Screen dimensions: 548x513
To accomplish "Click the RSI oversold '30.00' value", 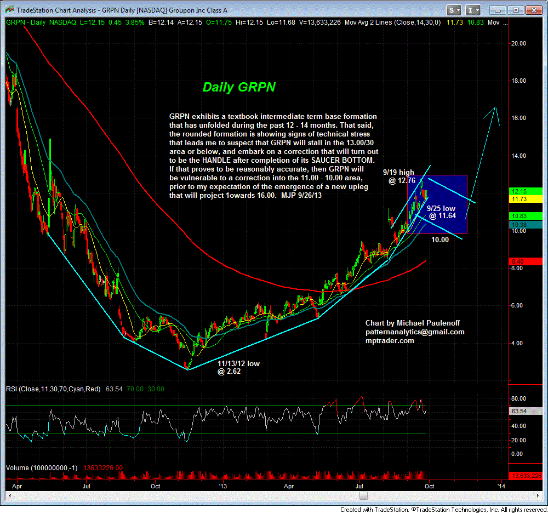I will click(156, 389).
